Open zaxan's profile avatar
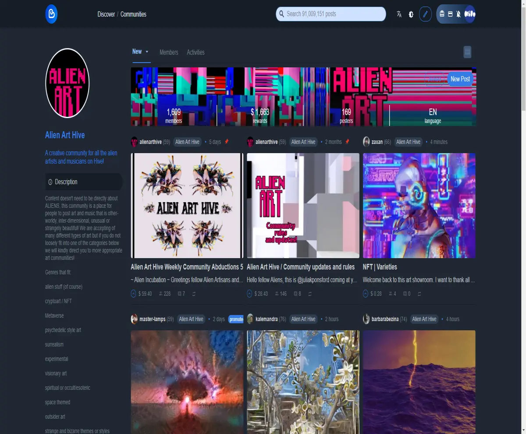Image resolution: width=526 pixels, height=434 pixels. [x=366, y=142]
